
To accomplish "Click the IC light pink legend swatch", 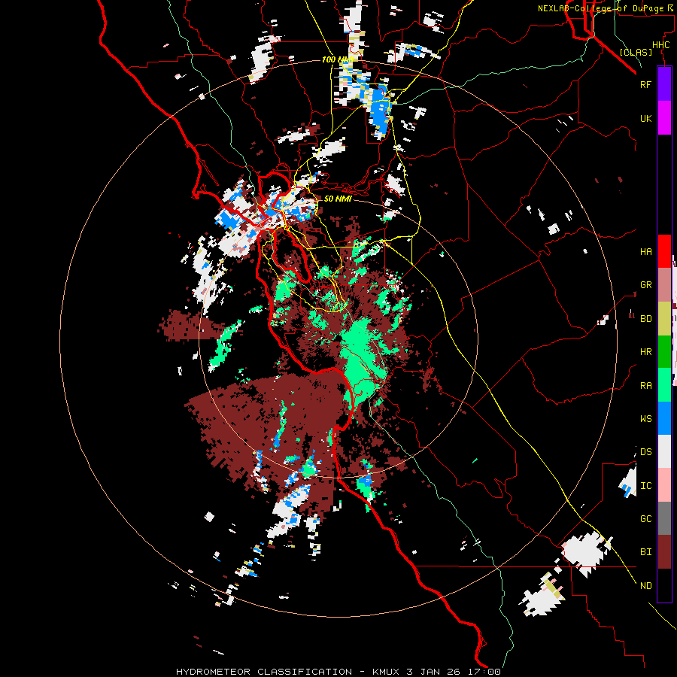I will [x=664, y=485].
